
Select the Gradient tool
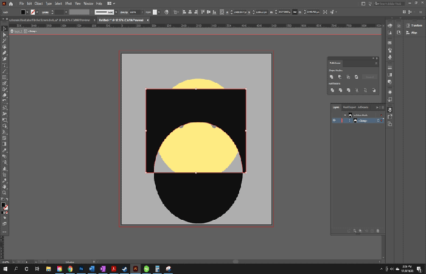(x=4, y=144)
